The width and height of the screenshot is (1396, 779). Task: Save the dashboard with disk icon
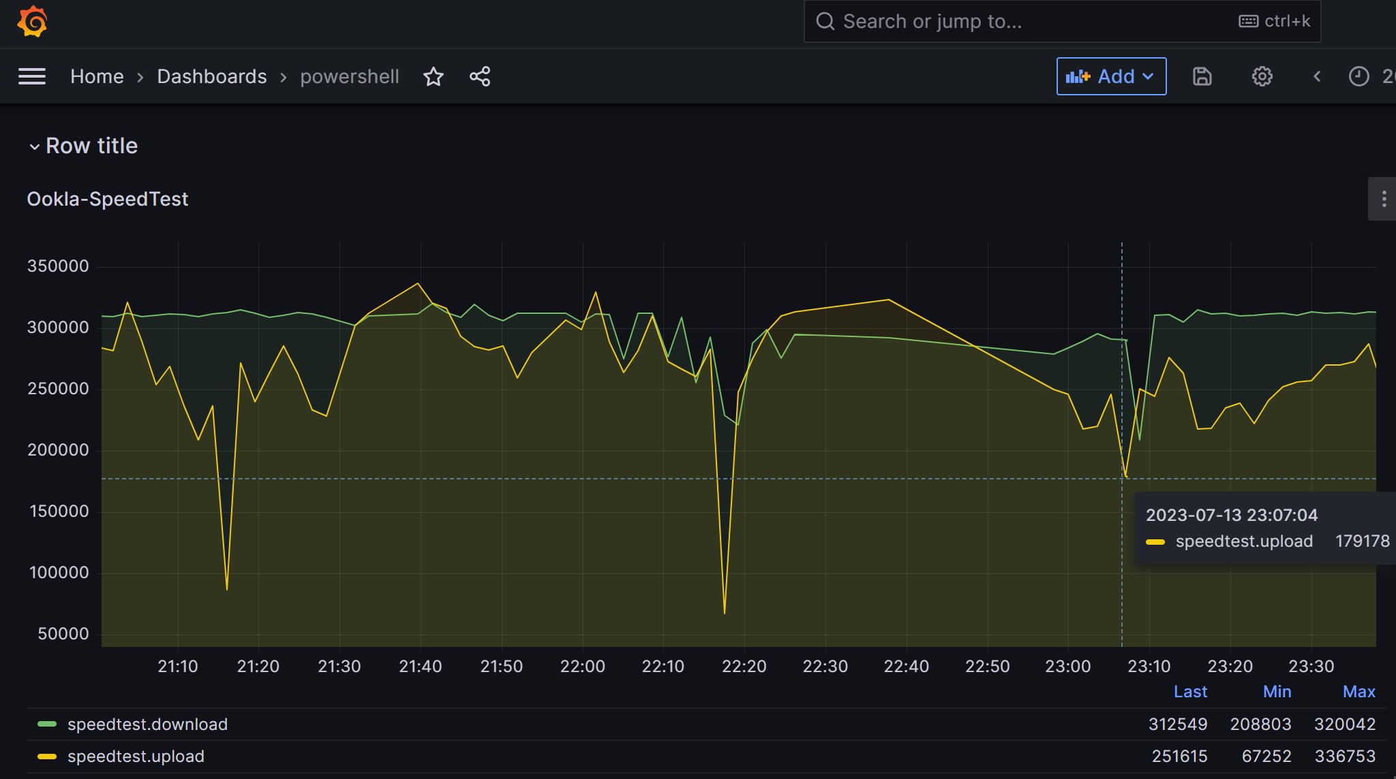tap(1202, 76)
